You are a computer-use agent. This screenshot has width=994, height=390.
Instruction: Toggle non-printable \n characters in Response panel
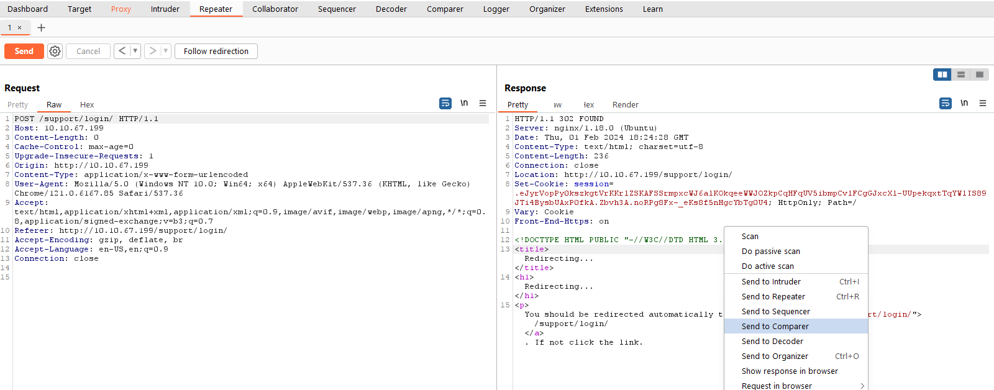[x=964, y=103]
